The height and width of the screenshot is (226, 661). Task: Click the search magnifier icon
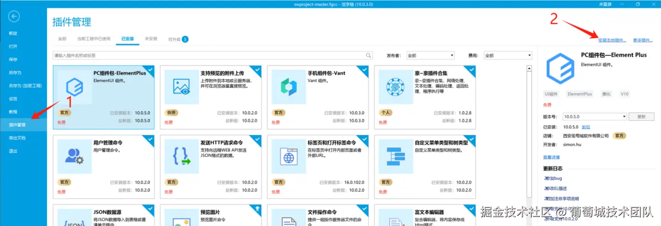pos(369,55)
